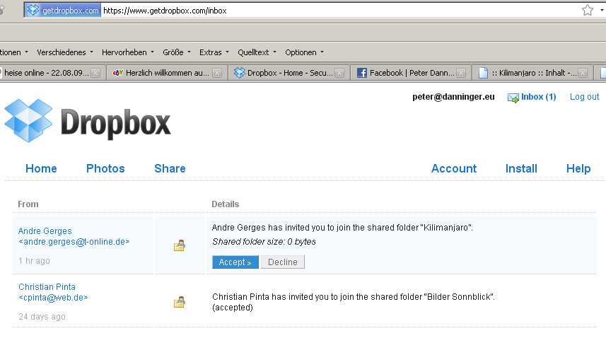Close the Dropbox - Home tab

click(x=339, y=73)
